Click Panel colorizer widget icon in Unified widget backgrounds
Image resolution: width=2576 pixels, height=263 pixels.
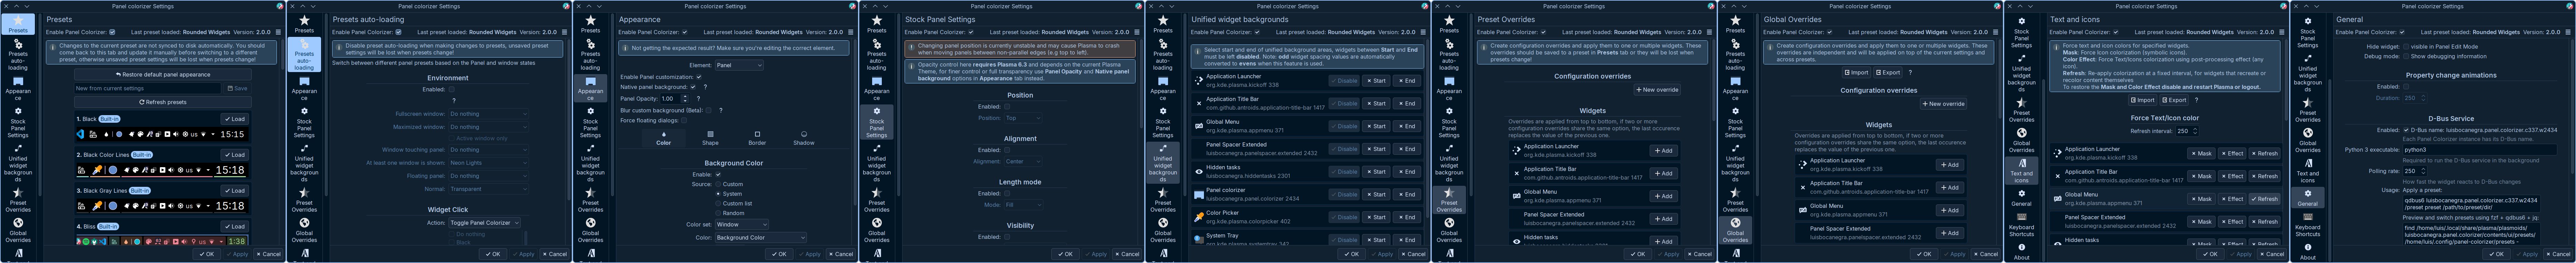(1199, 194)
